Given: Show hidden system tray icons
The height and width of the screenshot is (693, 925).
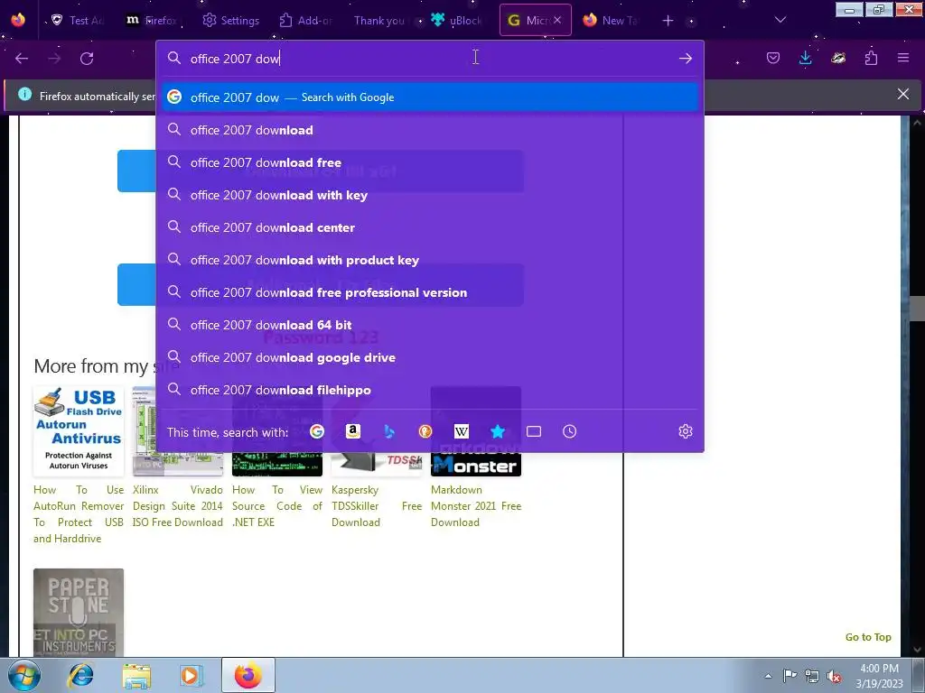Looking at the screenshot, I should [768, 676].
